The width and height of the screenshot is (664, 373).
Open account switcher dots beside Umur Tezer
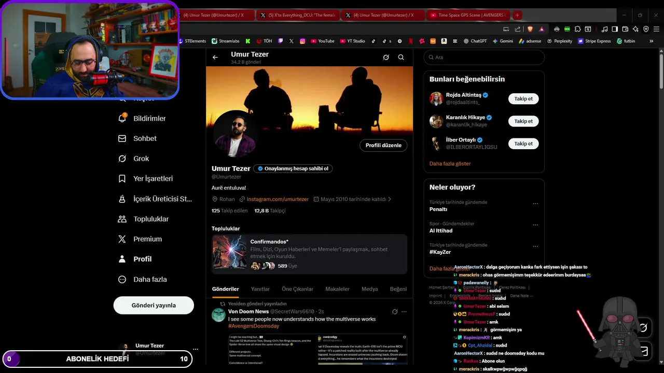(x=195, y=349)
